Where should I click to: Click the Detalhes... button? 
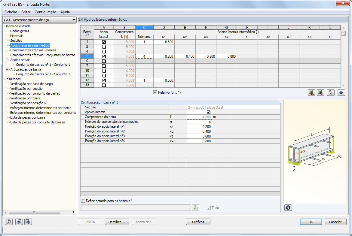click(x=117, y=222)
